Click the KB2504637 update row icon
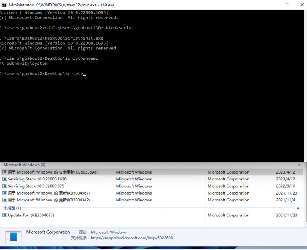The width and height of the screenshot is (307, 250). click(x=5, y=215)
